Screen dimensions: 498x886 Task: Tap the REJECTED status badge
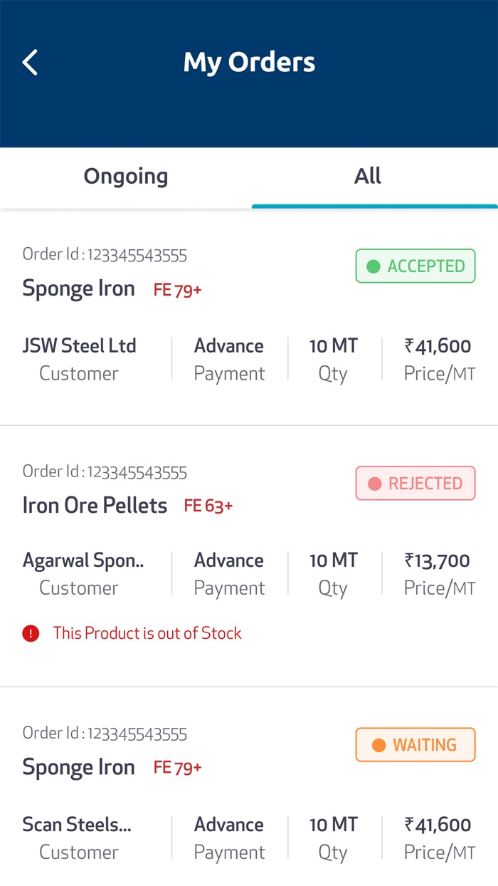415,484
